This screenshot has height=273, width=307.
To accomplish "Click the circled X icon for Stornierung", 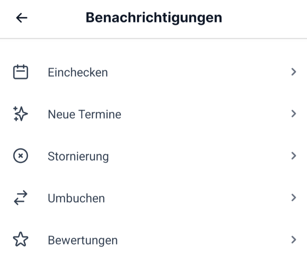I will [x=21, y=156].
